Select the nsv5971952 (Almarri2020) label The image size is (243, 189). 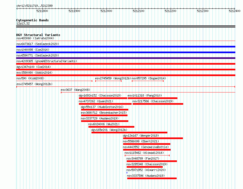[x=146, y=170]
